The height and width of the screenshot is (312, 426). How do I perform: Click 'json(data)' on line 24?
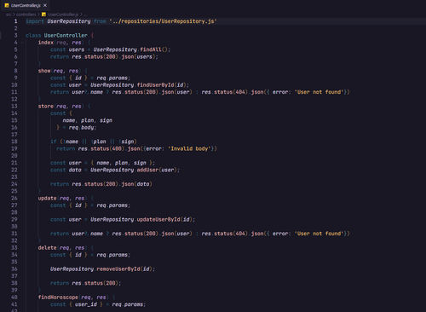137,184
